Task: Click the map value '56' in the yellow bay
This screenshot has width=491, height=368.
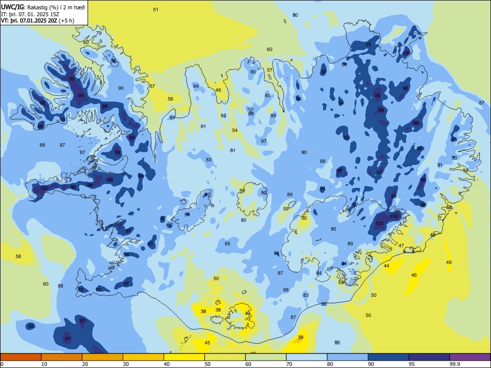Action: (170, 99)
